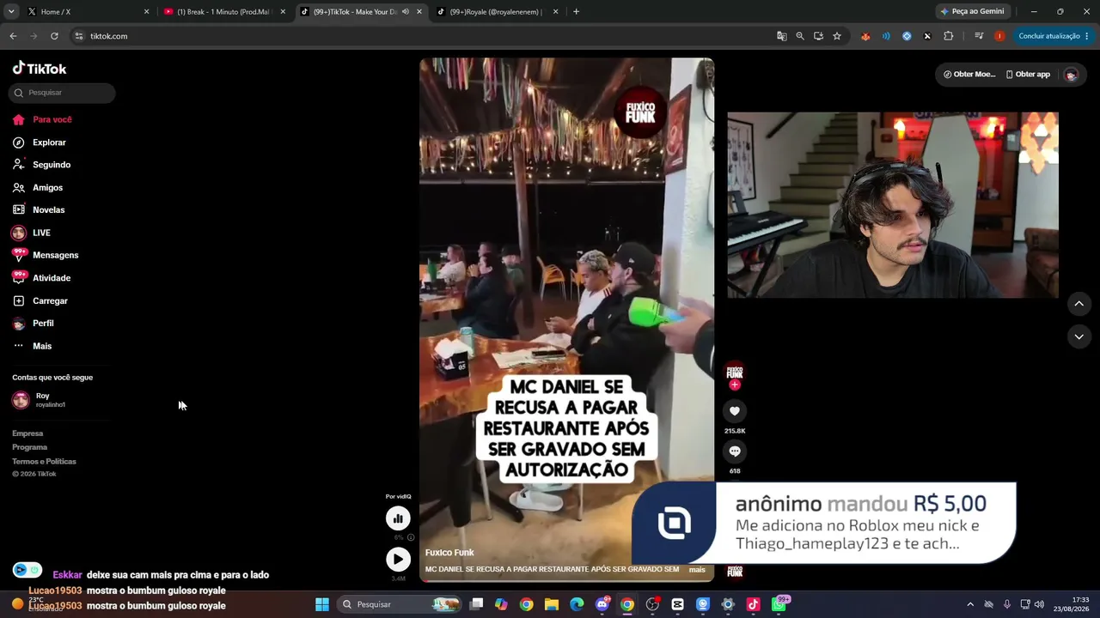Open the video comments bubble

735,451
